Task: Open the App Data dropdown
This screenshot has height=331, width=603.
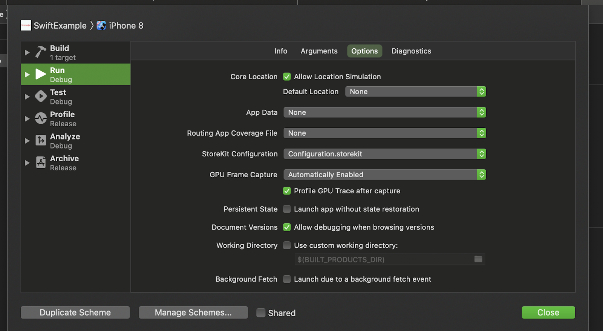Action: pyautogui.click(x=385, y=112)
